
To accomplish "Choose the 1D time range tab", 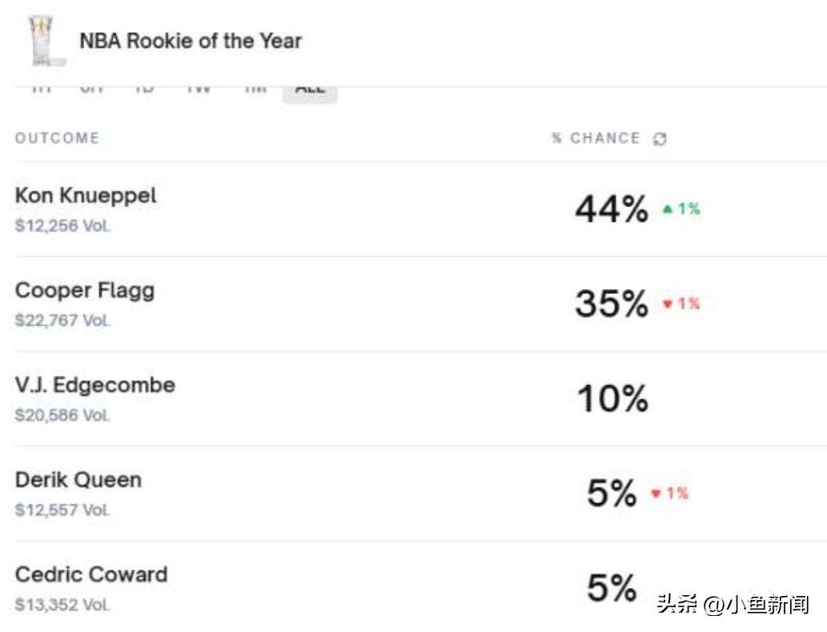I will (x=144, y=88).
